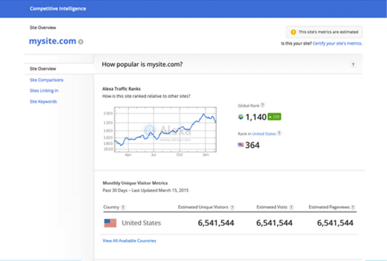The image size is (387, 261).
Task: Click This site's metrics are estimated notice
Action: (324, 32)
